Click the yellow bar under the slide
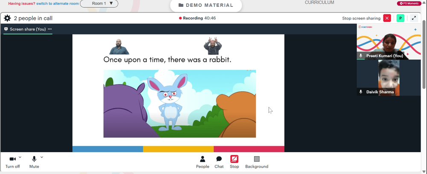 click(178, 149)
